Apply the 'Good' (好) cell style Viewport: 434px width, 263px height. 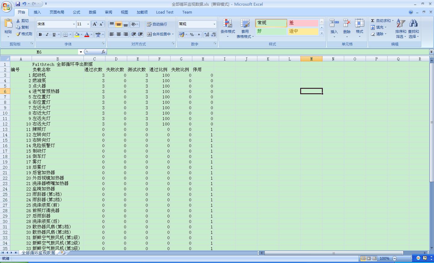271,31
